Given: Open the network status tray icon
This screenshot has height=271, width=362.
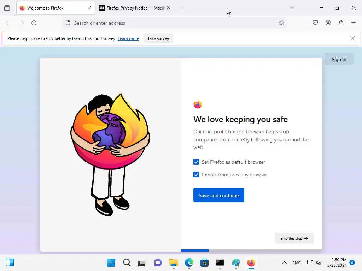Looking at the screenshot, I should [x=310, y=263].
